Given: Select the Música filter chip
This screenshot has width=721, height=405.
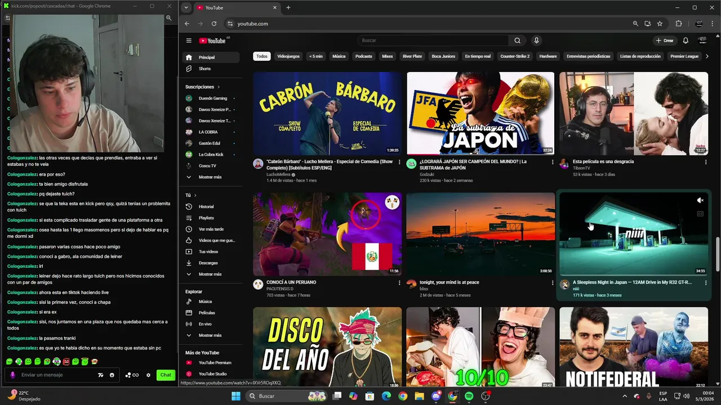Looking at the screenshot, I should pyautogui.click(x=339, y=56).
